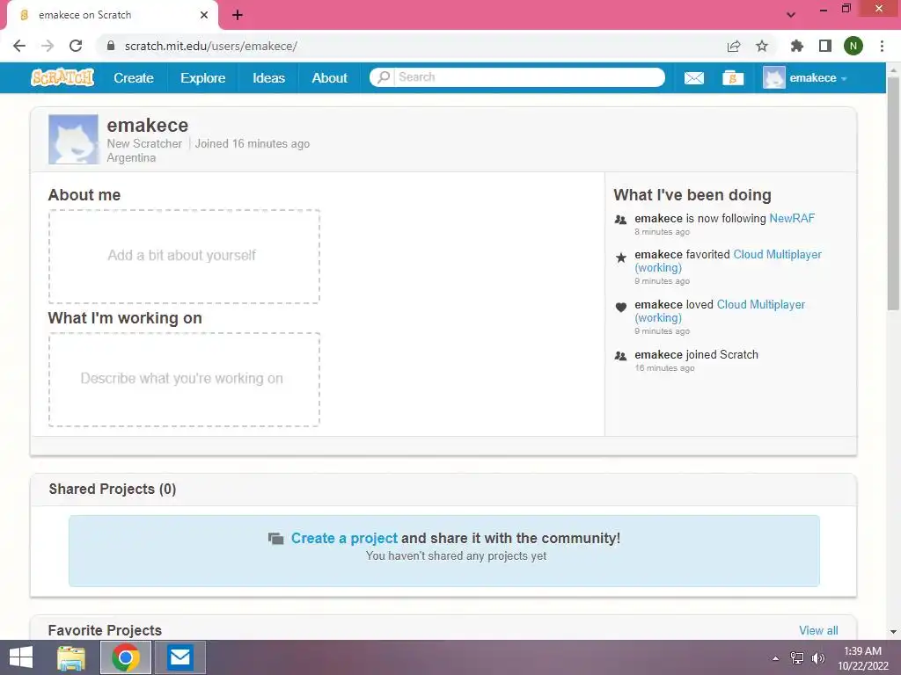The height and width of the screenshot is (675, 901).
Task: Click the Chrome taskbar icon
Action: (x=126, y=657)
